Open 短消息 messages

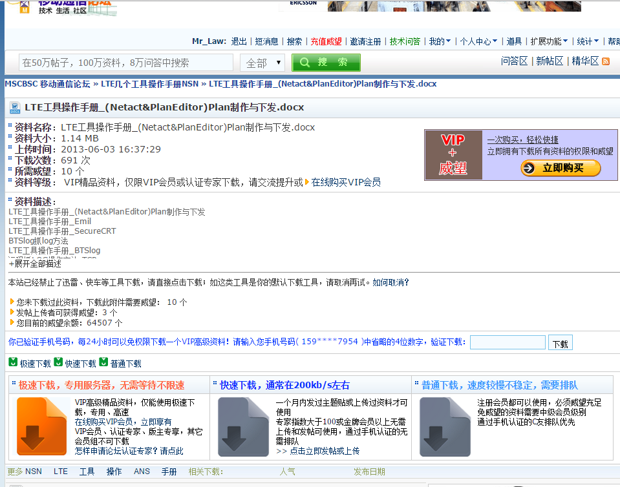[x=266, y=41]
